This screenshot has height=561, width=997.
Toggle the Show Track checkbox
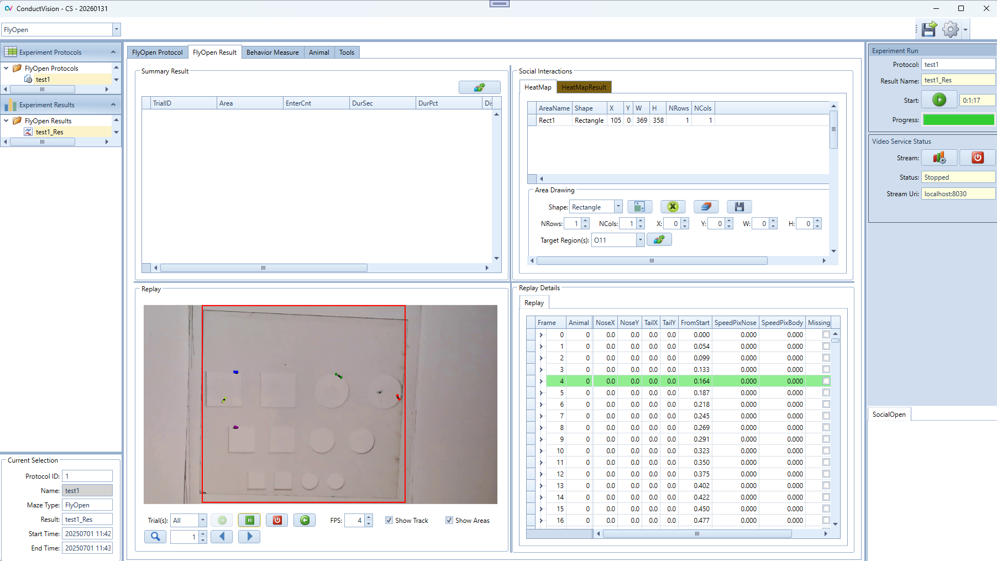[389, 520]
